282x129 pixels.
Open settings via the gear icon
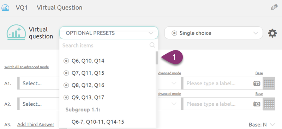pyautogui.click(x=272, y=33)
